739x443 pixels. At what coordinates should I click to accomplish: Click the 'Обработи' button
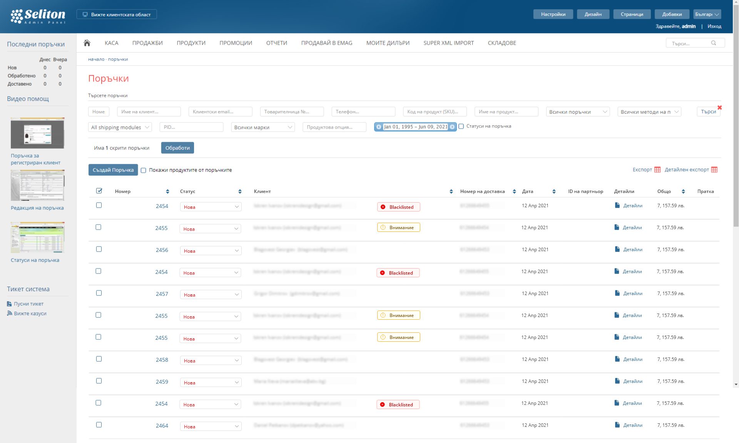pos(177,148)
